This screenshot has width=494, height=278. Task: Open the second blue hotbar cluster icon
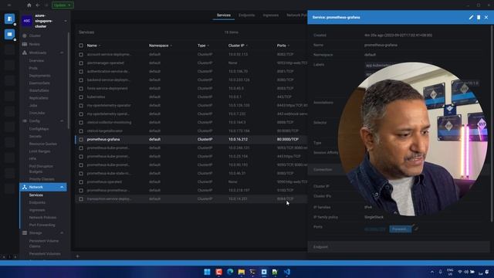[9, 34]
